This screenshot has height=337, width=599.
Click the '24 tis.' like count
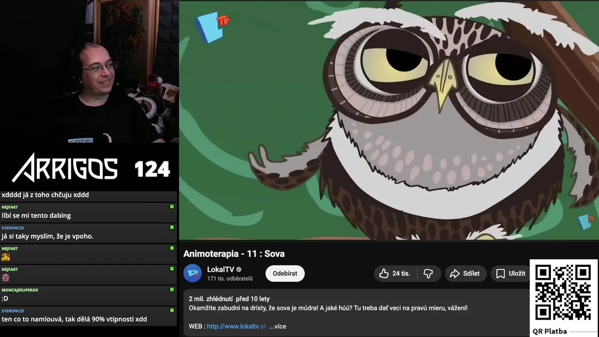pos(401,273)
